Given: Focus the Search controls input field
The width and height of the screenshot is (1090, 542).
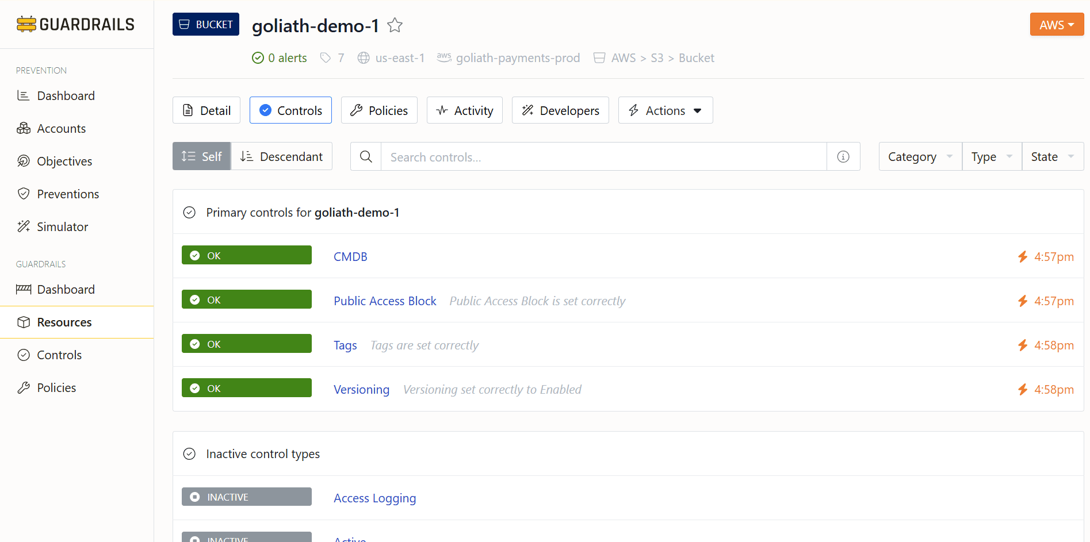Looking at the screenshot, I should click(603, 157).
